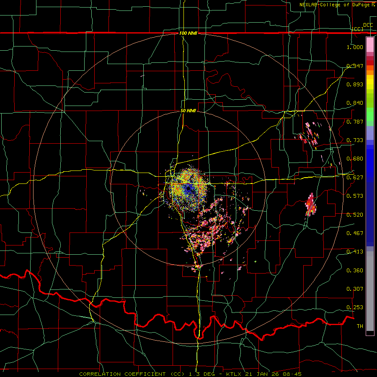Select the 0.787 scale value
The image size is (377, 377).
(355, 121)
